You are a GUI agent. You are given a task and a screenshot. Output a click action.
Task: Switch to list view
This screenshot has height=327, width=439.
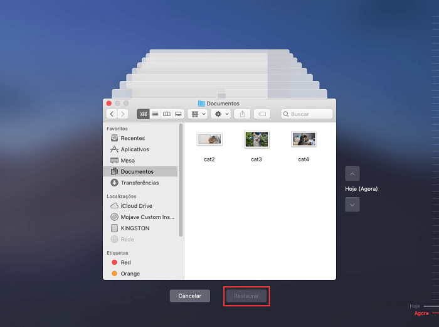(x=155, y=114)
